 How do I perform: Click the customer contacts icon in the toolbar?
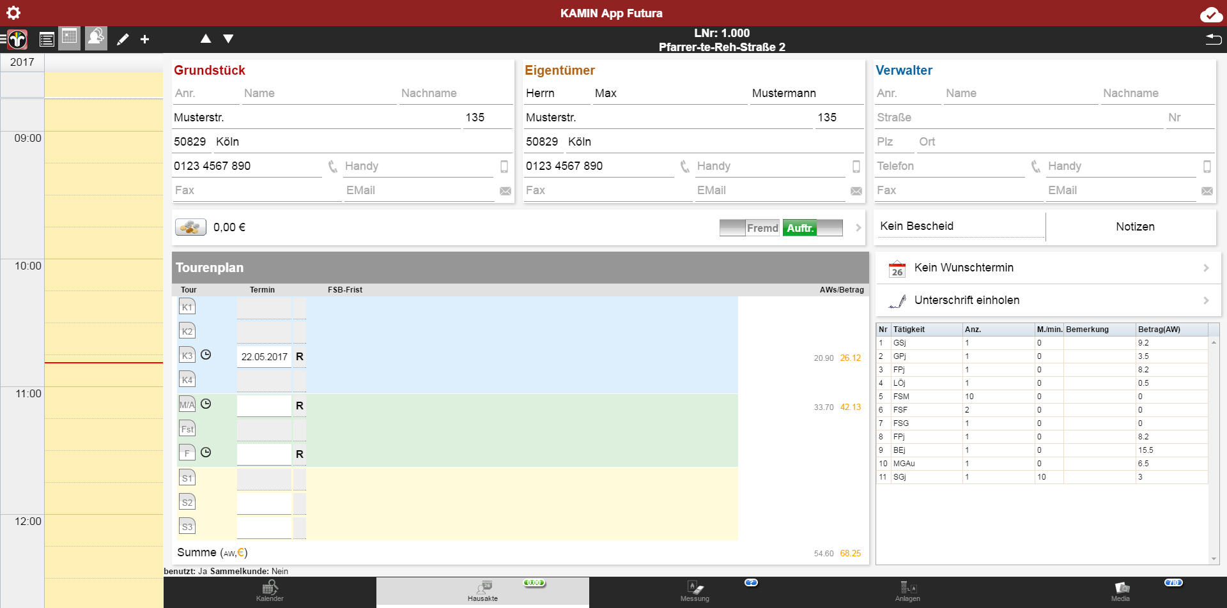tap(96, 38)
